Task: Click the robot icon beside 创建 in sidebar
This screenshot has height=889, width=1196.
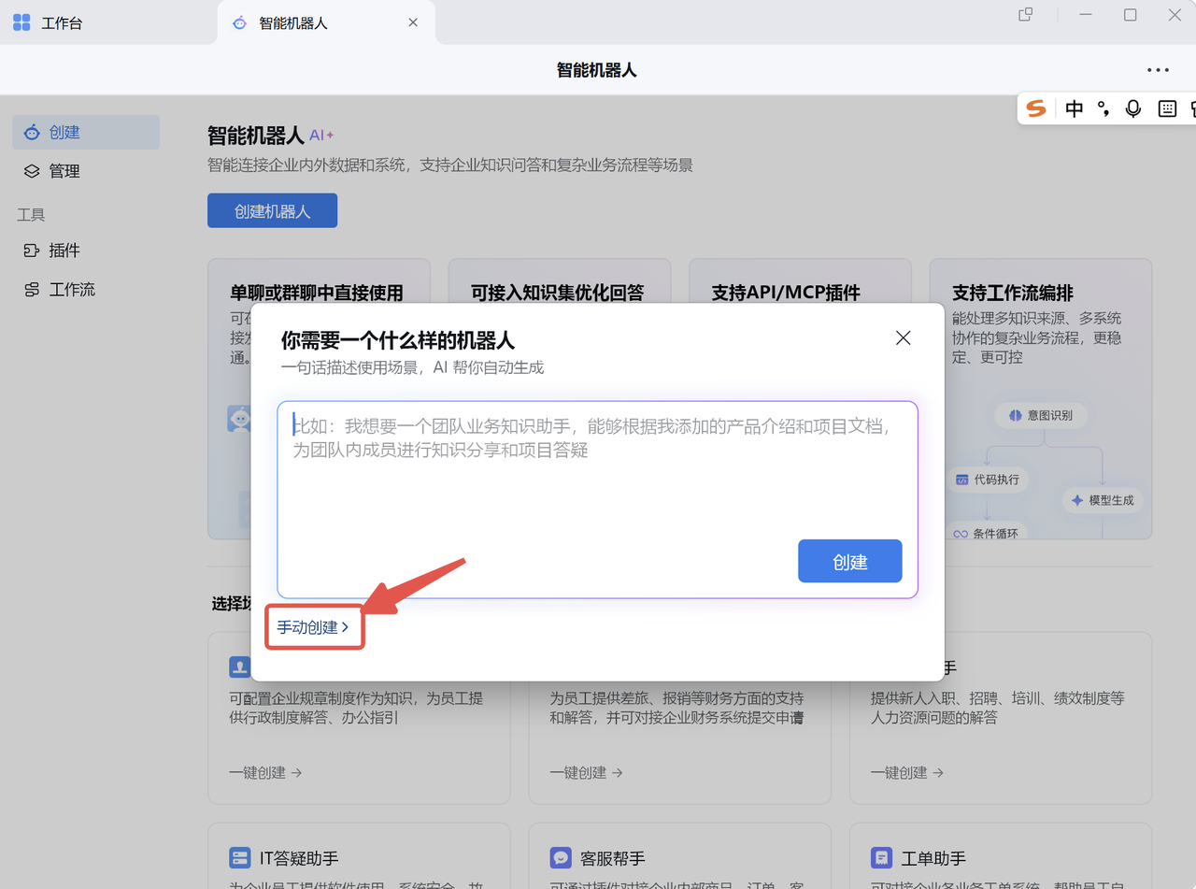Action: [x=32, y=133]
